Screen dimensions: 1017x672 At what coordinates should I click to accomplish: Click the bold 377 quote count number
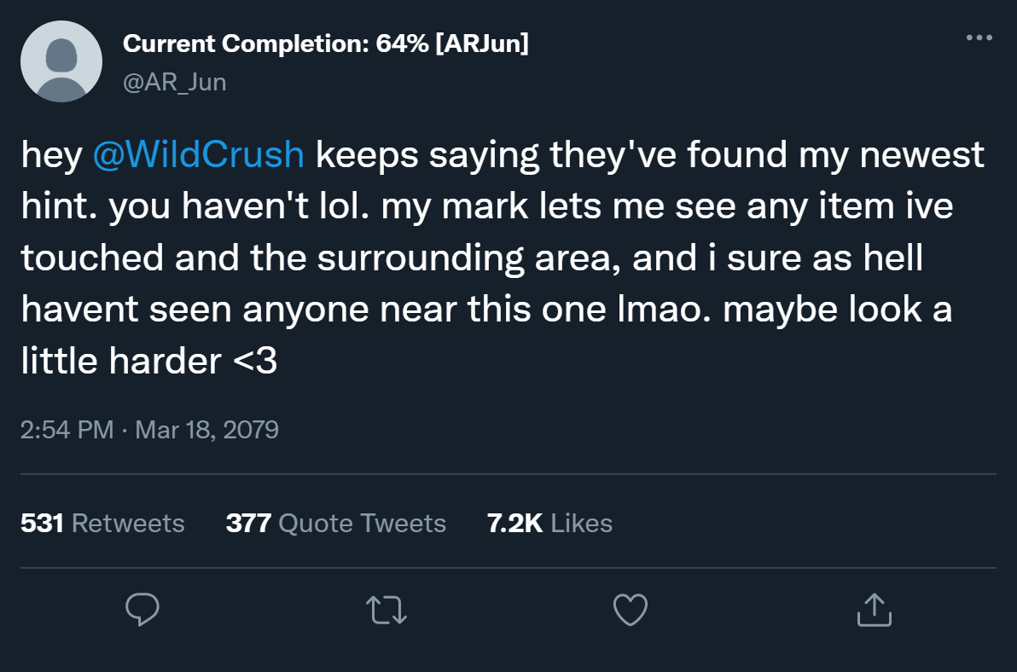(248, 523)
